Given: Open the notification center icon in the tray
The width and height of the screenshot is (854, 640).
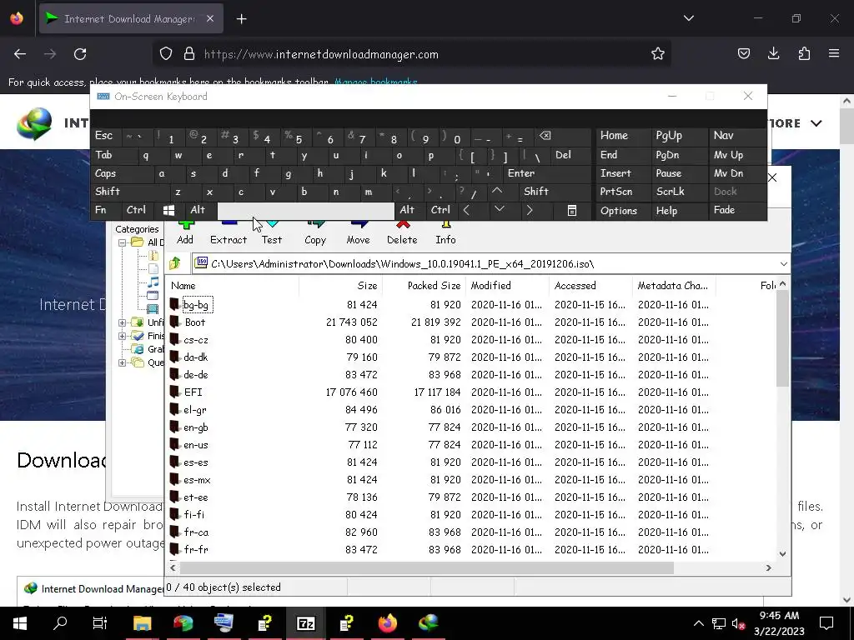Looking at the screenshot, I should point(826,623).
